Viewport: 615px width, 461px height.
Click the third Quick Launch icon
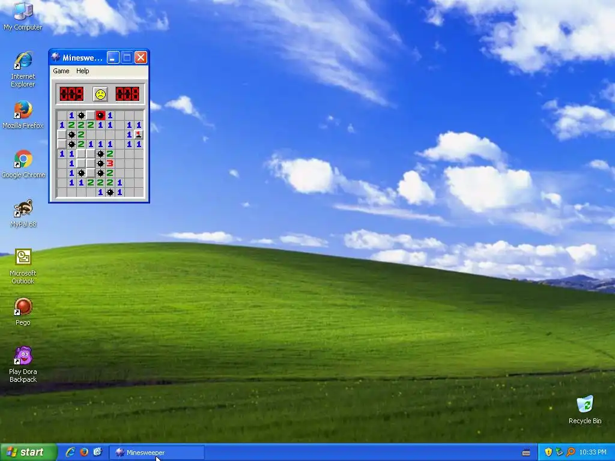tap(98, 452)
